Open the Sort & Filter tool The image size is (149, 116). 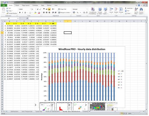click(x=136, y=11)
